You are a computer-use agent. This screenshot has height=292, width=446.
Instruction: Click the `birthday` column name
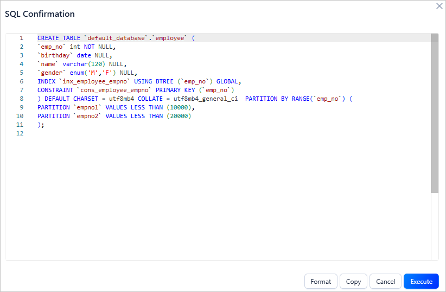click(55, 55)
